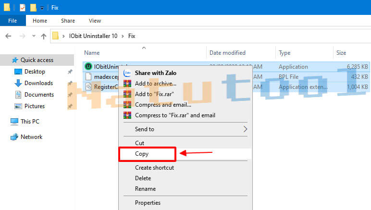Expand the address bar root chevron
Viewport: 371px width, 210px height.
(63, 36)
